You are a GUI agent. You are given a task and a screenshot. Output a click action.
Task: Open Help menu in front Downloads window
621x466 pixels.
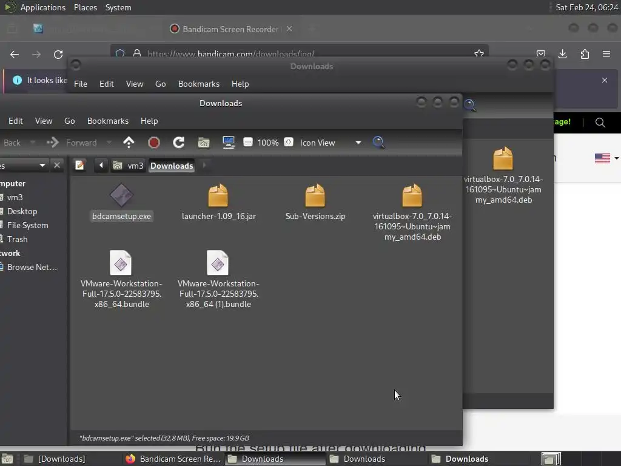point(149,121)
